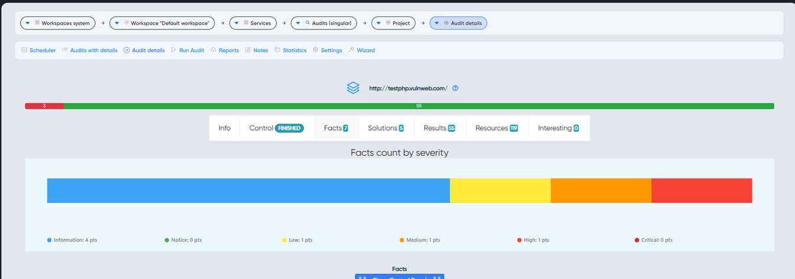Toggle the High: 1 pts legend entry
Viewport: 795px width, 279px height.
tap(533, 240)
